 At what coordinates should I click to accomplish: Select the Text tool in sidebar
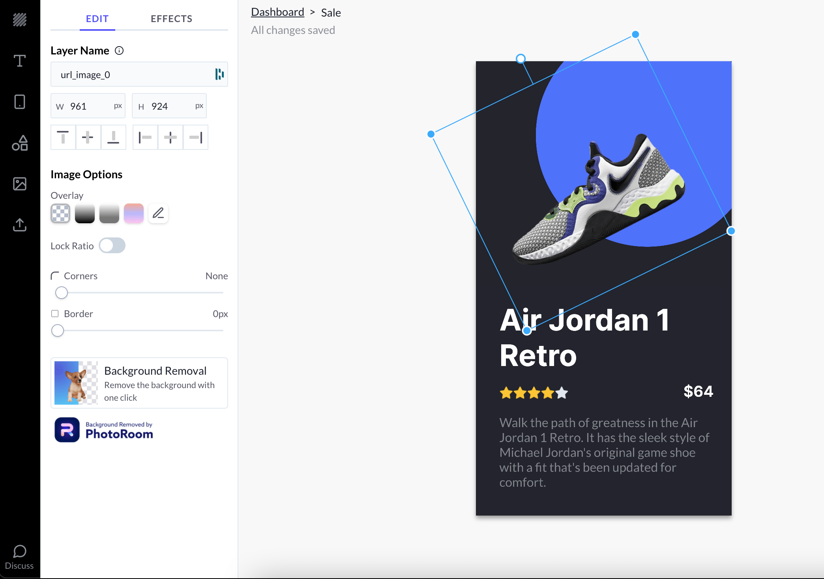[x=19, y=61]
